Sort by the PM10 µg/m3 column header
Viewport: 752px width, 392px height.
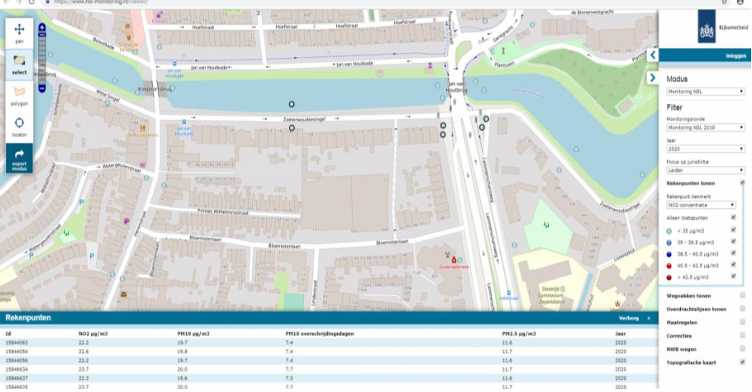point(193,333)
